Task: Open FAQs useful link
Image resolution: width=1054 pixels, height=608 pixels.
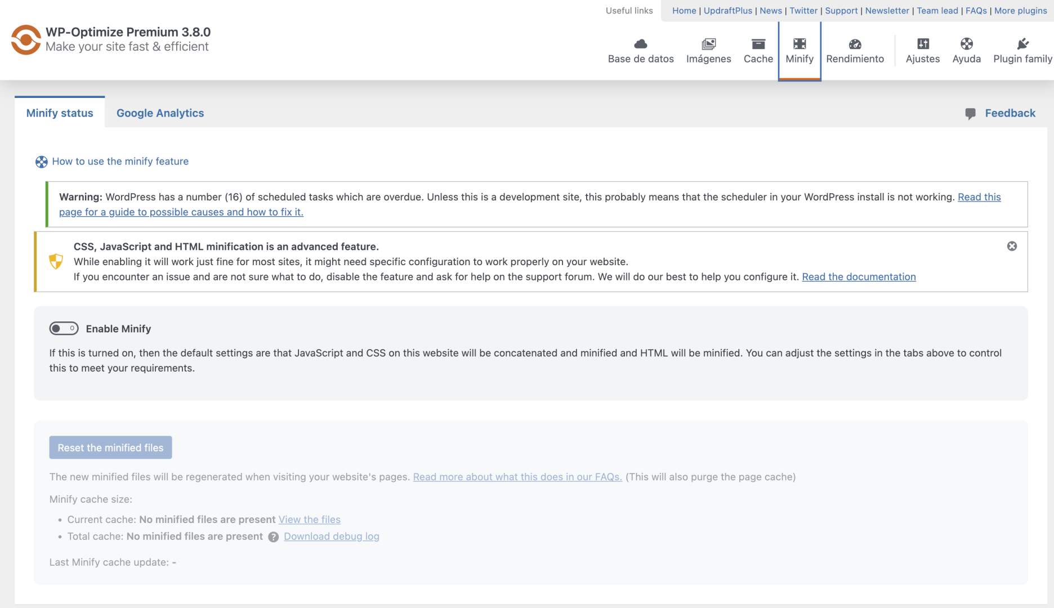Action: click(x=976, y=10)
